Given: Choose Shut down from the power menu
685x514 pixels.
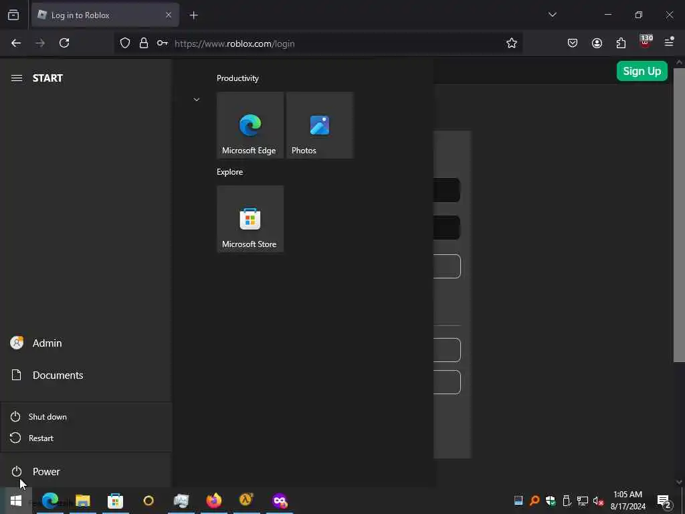Looking at the screenshot, I should click(x=86, y=416).
